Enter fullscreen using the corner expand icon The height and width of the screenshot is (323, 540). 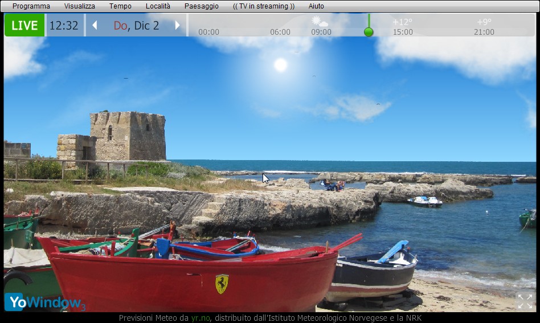(x=525, y=301)
